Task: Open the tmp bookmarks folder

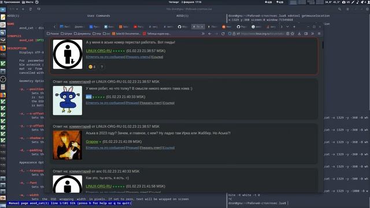Action: 97,34
